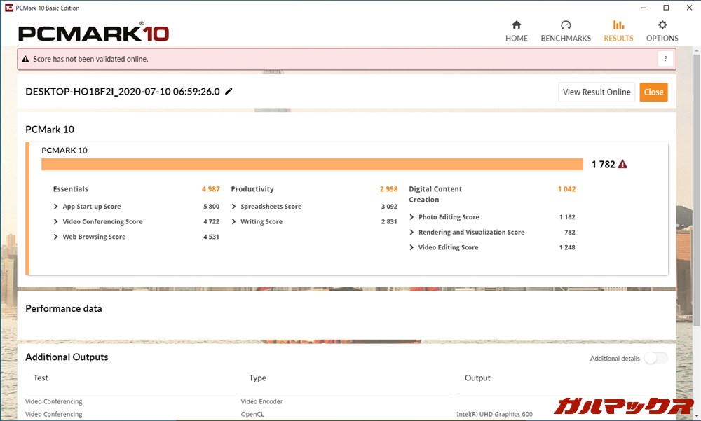The height and width of the screenshot is (421, 701).
Task: Click the orange PCMark 10 score bar
Action: pos(312,165)
